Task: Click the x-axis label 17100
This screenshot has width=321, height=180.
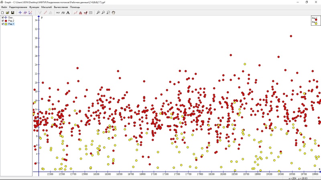Action: (154, 174)
